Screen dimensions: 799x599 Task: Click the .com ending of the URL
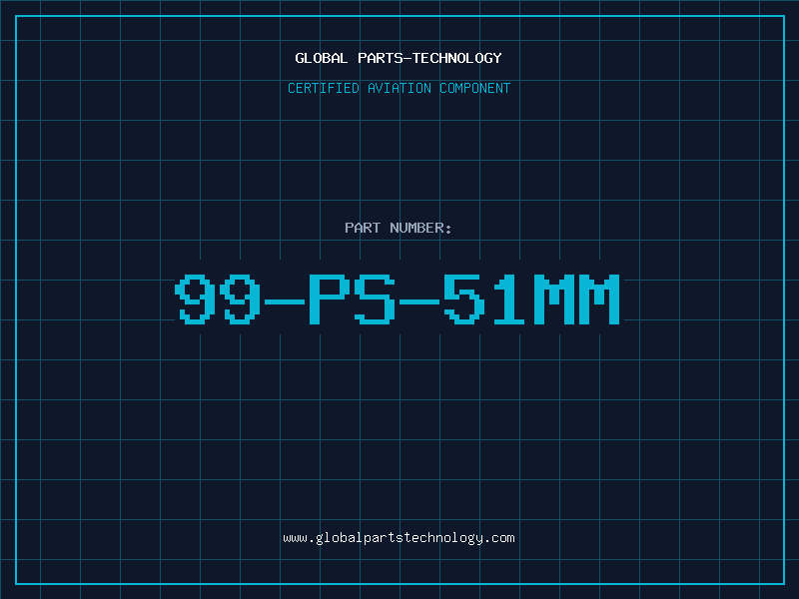(x=499, y=538)
